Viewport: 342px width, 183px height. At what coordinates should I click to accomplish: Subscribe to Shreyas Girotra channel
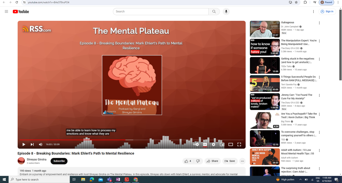(x=59, y=161)
